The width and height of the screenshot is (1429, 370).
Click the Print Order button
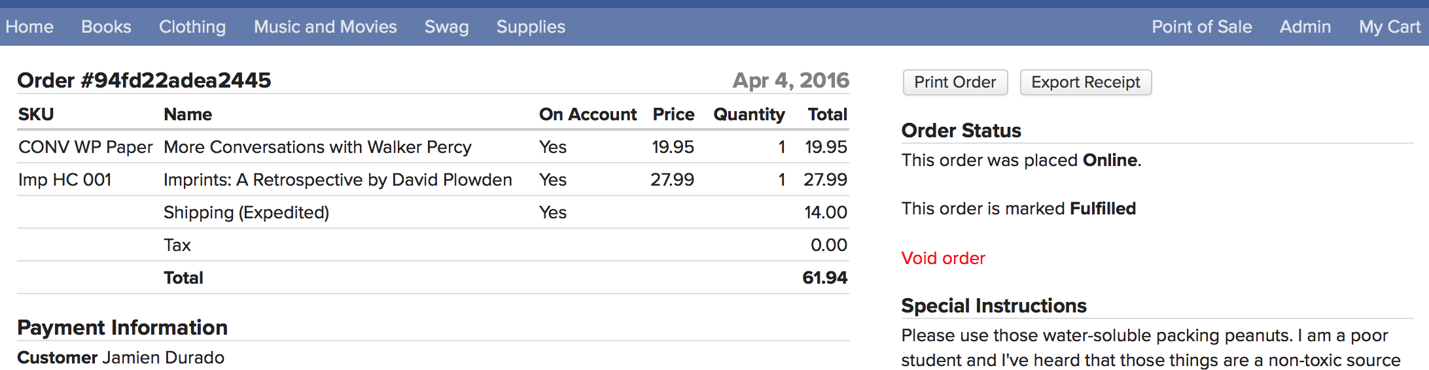[955, 82]
